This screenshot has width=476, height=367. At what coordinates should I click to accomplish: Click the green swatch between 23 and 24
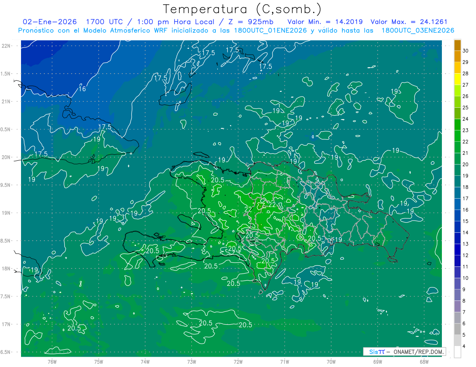tap(457, 125)
